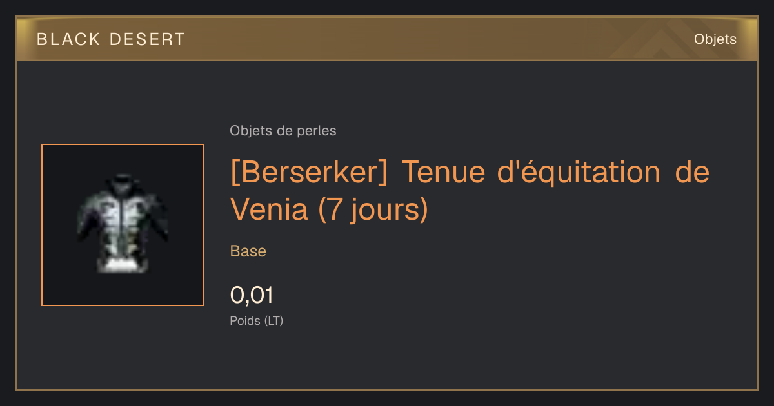
Task: Click the Poids word under weight value
Action: pos(245,320)
